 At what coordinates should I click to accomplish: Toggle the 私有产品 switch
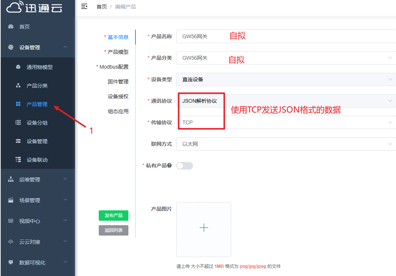pyautogui.click(x=184, y=166)
